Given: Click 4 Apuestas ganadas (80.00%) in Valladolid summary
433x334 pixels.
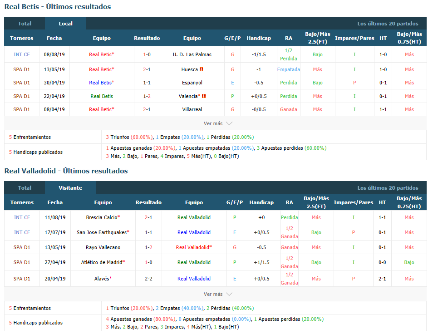Looking at the screenshot, I should [x=141, y=319].
